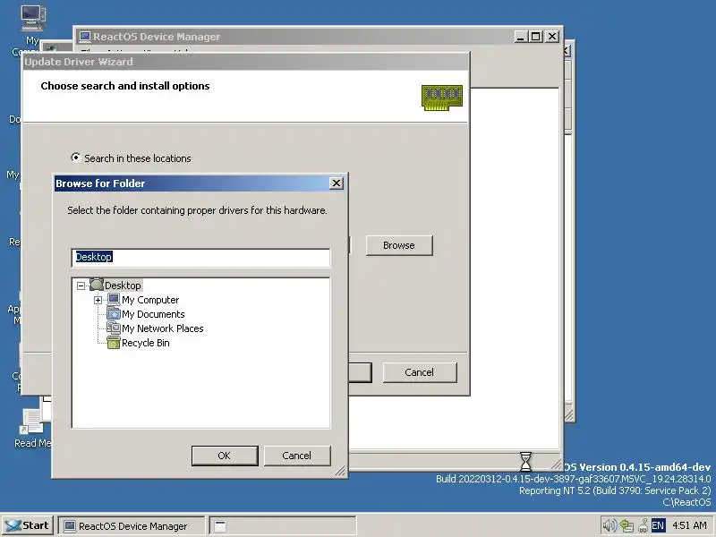Open the Start menu
The height and width of the screenshot is (537, 716).
coord(28,525)
